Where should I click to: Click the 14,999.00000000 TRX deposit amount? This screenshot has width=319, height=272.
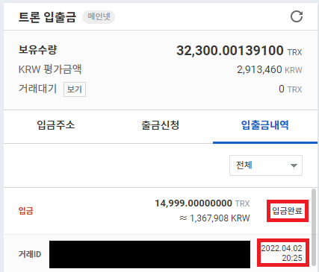(202, 203)
